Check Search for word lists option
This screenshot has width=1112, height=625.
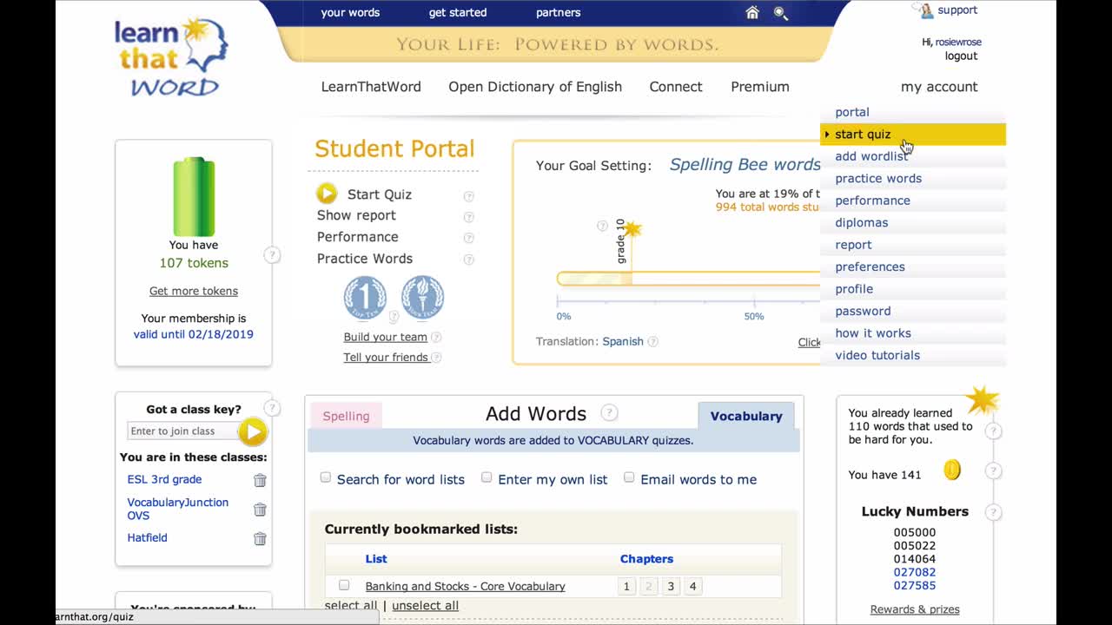[326, 477]
